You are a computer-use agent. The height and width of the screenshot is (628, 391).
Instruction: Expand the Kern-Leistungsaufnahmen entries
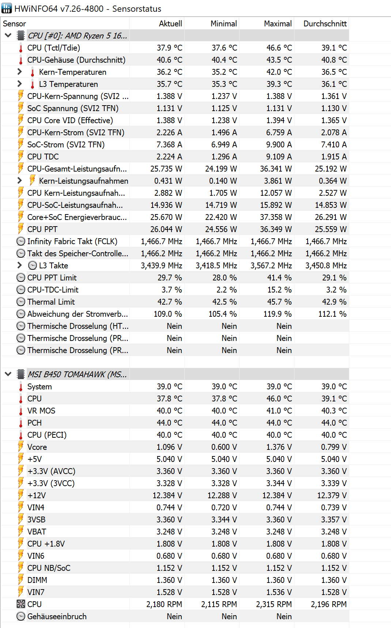pos(20,181)
